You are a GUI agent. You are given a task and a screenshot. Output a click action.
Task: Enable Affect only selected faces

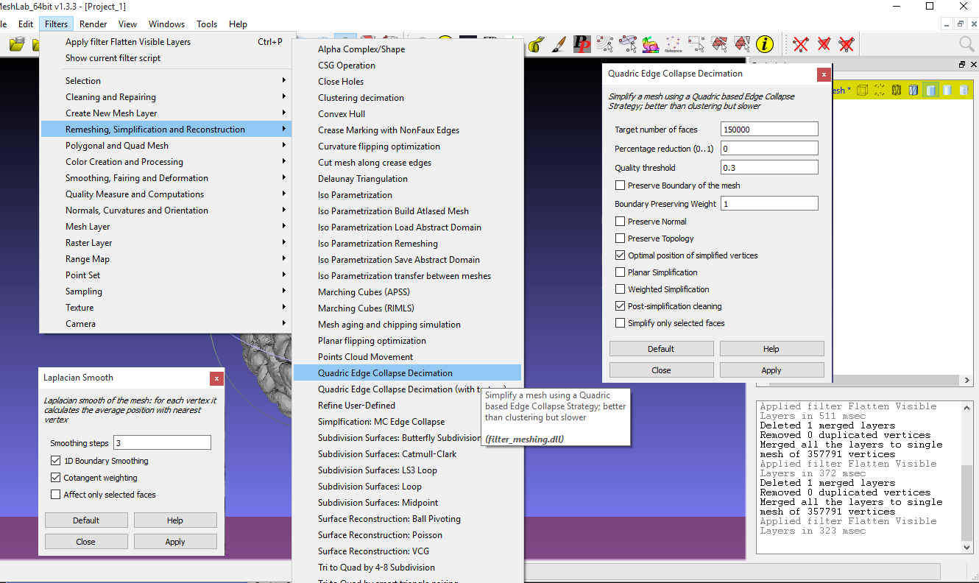coord(55,495)
